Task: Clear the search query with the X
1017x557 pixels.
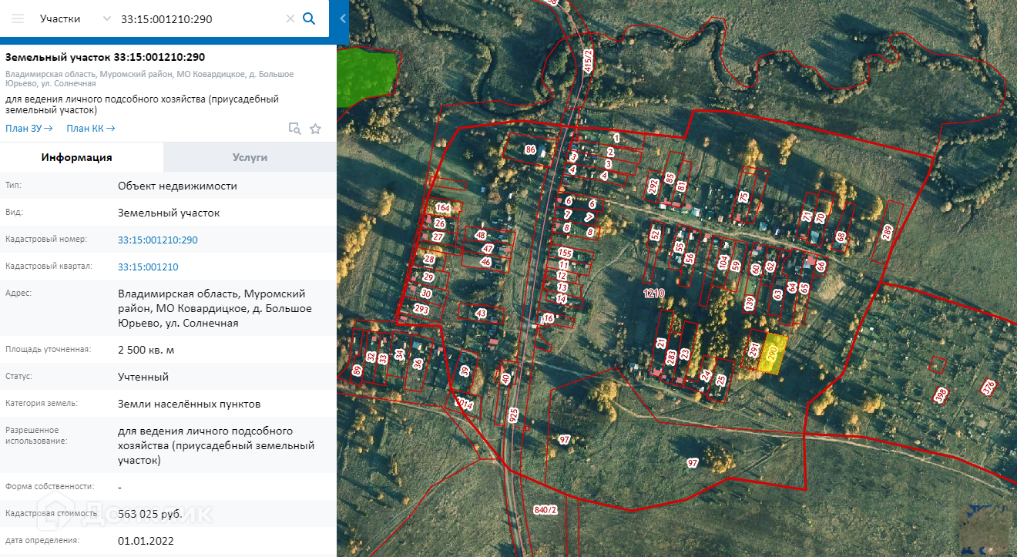Action: point(290,18)
